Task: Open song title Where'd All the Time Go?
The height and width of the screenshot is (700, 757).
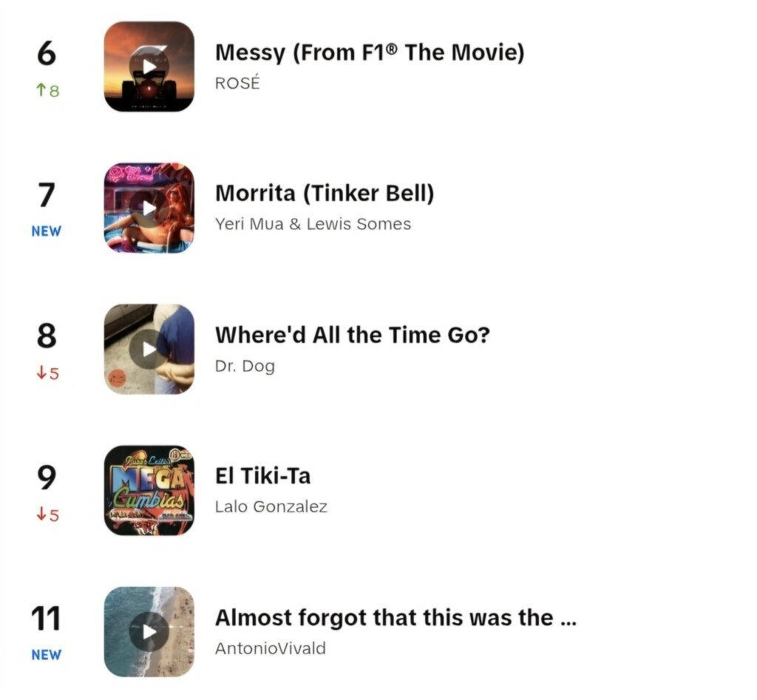Action: pos(353,335)
